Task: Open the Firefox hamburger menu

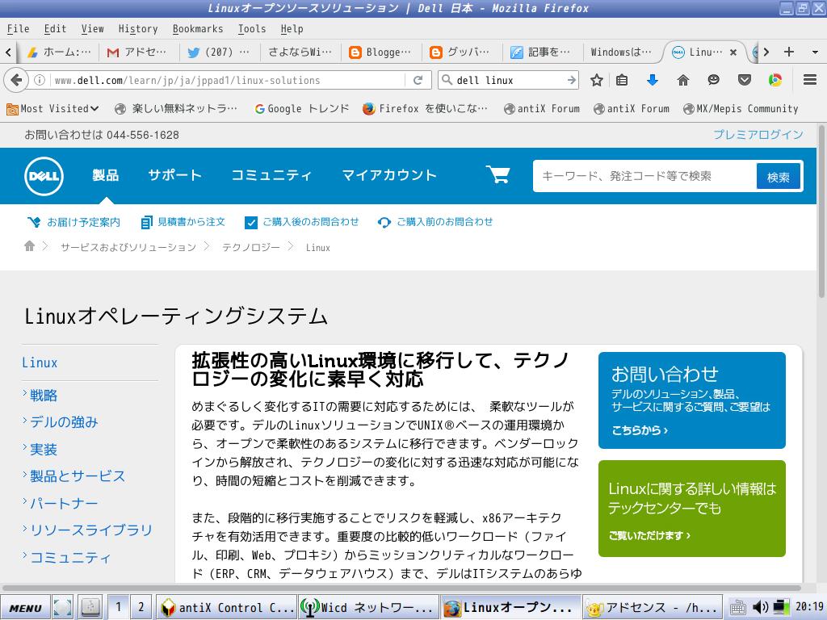Action: 810,80
